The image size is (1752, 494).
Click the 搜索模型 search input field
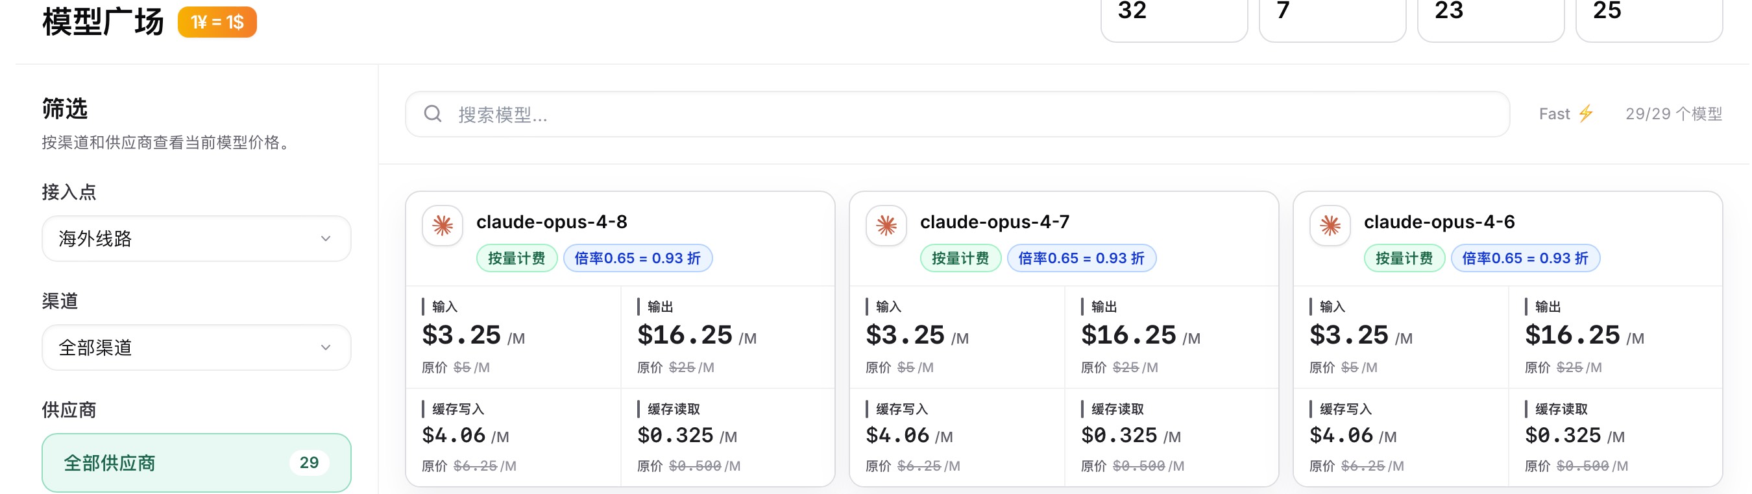pos(957,114)
